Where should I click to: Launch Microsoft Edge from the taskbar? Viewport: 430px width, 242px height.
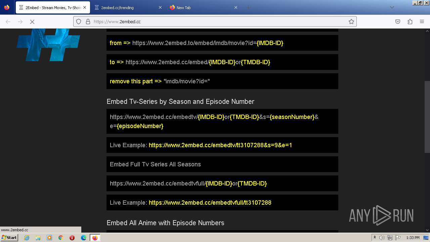(x=84, y=238)
